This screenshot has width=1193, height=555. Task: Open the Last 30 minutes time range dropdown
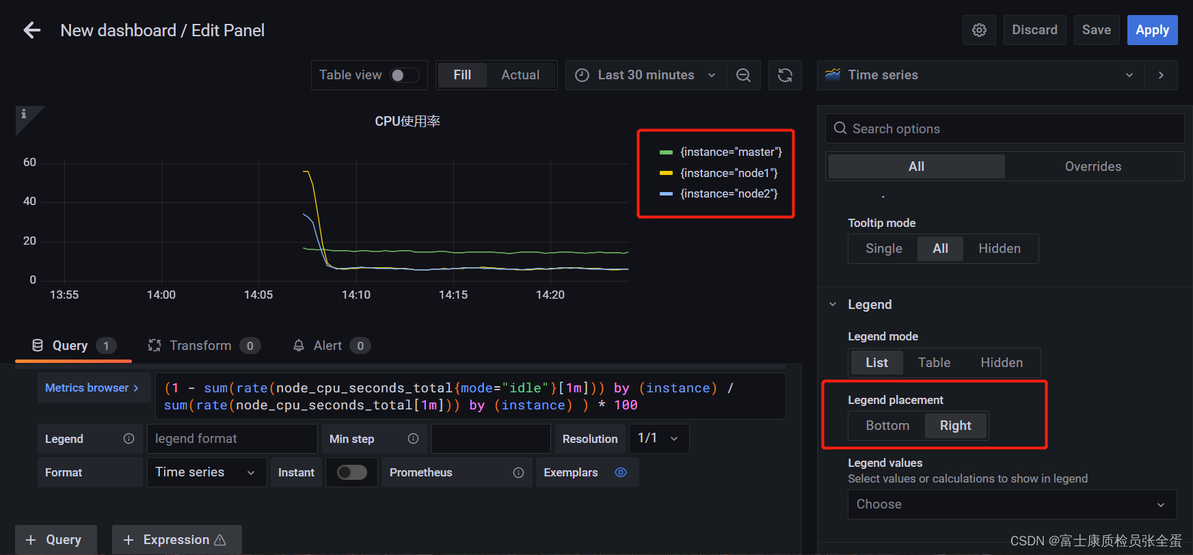646,75
